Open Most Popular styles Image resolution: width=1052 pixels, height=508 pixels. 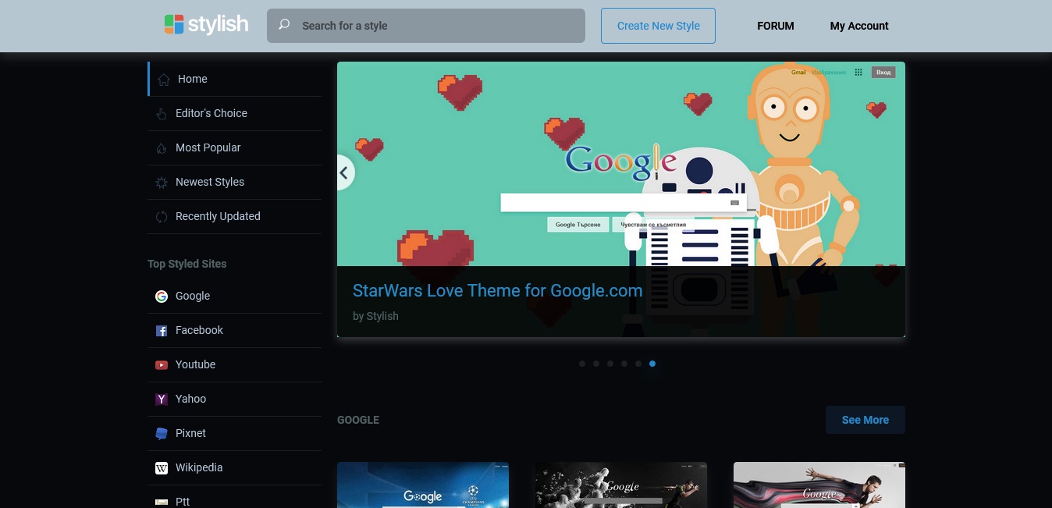[x=235, y=147]
